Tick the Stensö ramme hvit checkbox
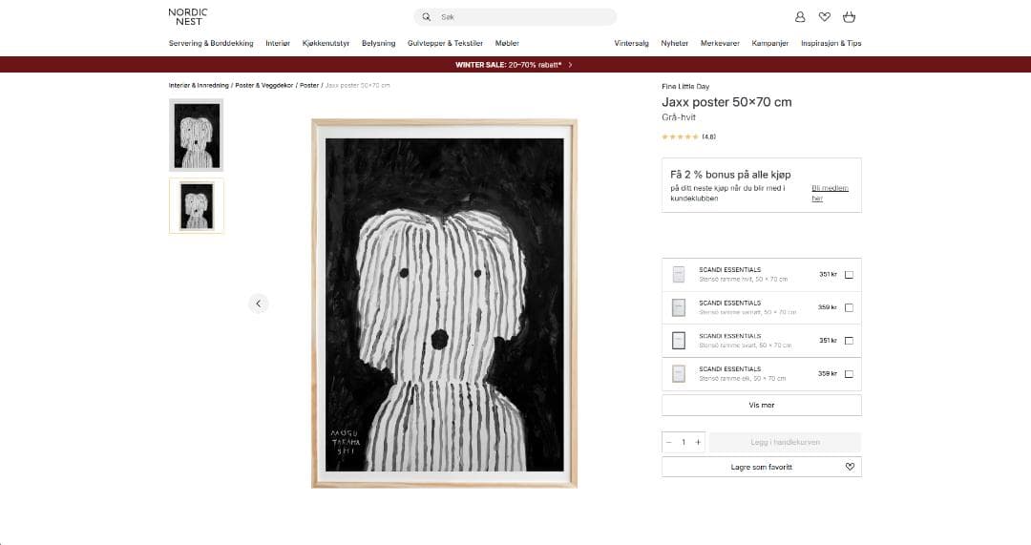 (849, 275)
